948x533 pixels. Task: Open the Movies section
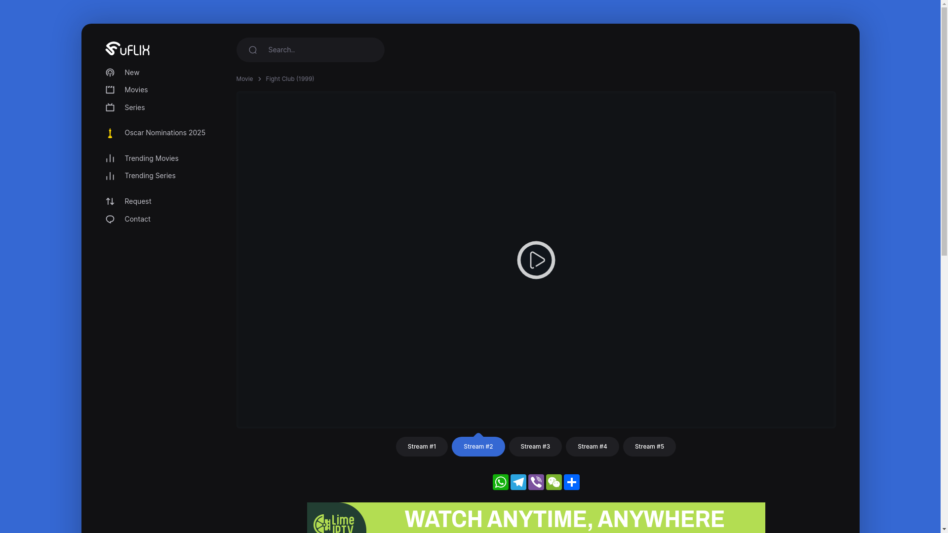136,90
